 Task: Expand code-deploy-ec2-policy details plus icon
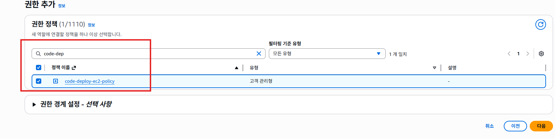(56, 81)
